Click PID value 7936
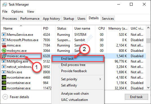The height and width of the screenshot is (104, 151). (46, 40)
